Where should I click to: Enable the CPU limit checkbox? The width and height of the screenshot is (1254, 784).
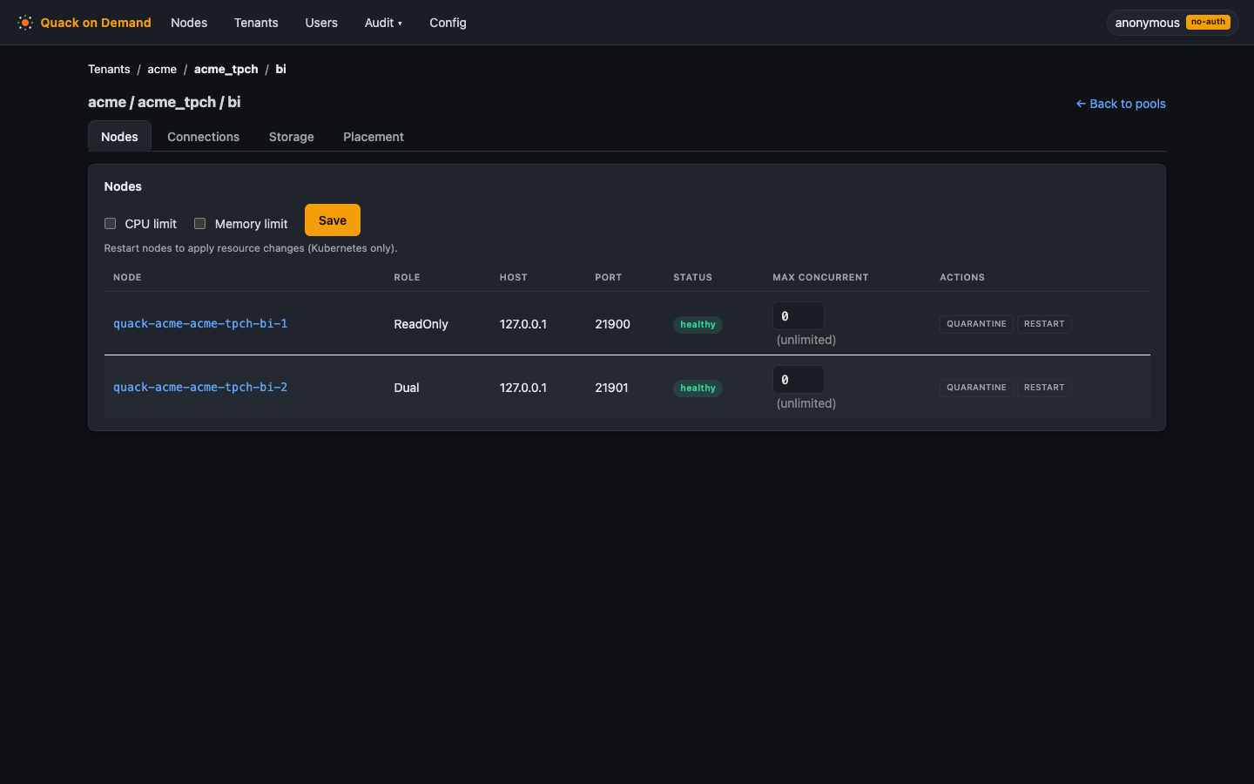tap(111, 224)
